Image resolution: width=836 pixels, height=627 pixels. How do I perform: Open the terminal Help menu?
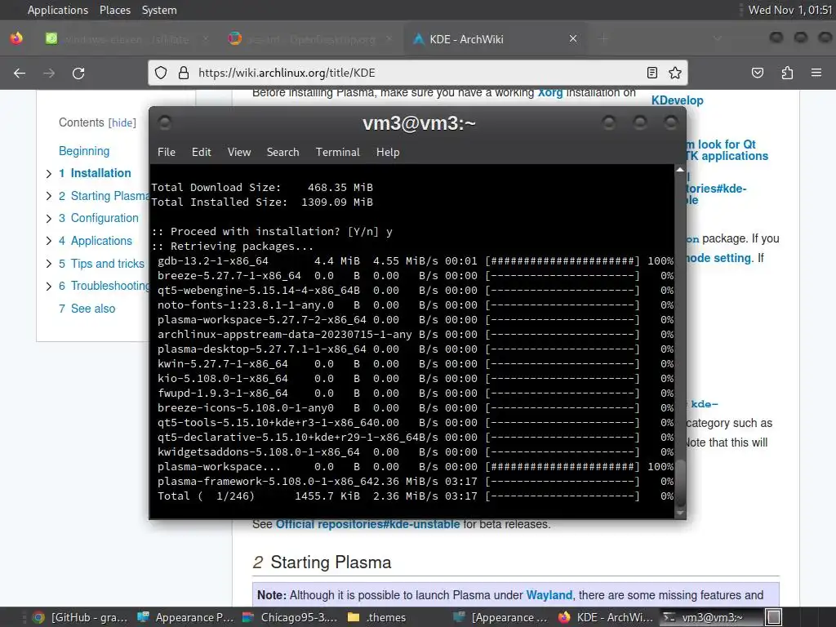[388, 152]
